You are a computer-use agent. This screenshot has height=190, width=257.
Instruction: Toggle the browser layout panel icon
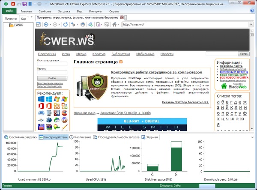(39, 24)
